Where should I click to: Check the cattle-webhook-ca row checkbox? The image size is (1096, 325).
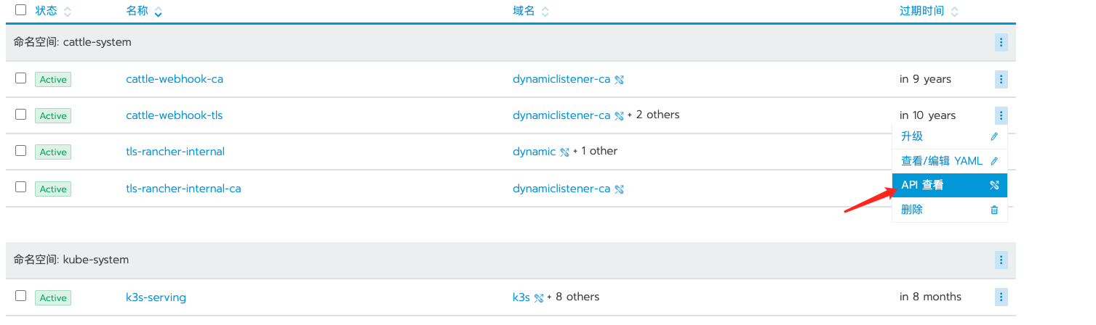click(x=20, y=78)
